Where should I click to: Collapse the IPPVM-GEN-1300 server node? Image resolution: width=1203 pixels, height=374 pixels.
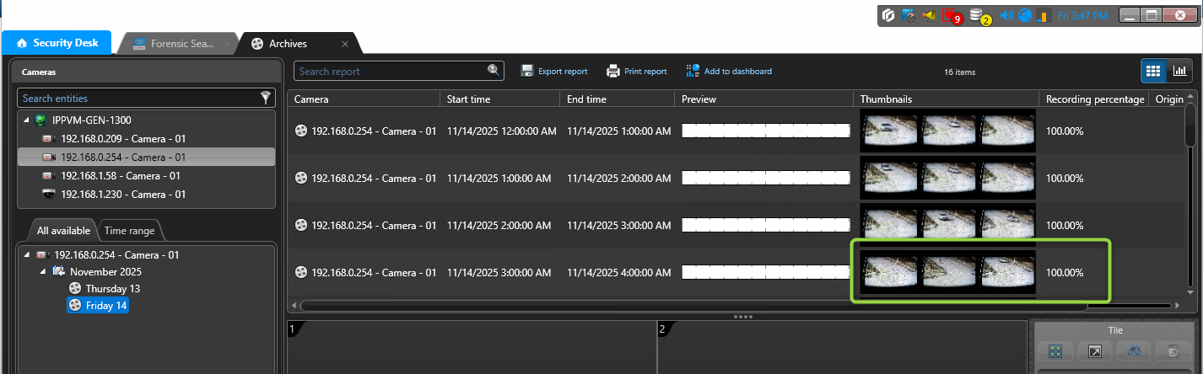point(27,120)
